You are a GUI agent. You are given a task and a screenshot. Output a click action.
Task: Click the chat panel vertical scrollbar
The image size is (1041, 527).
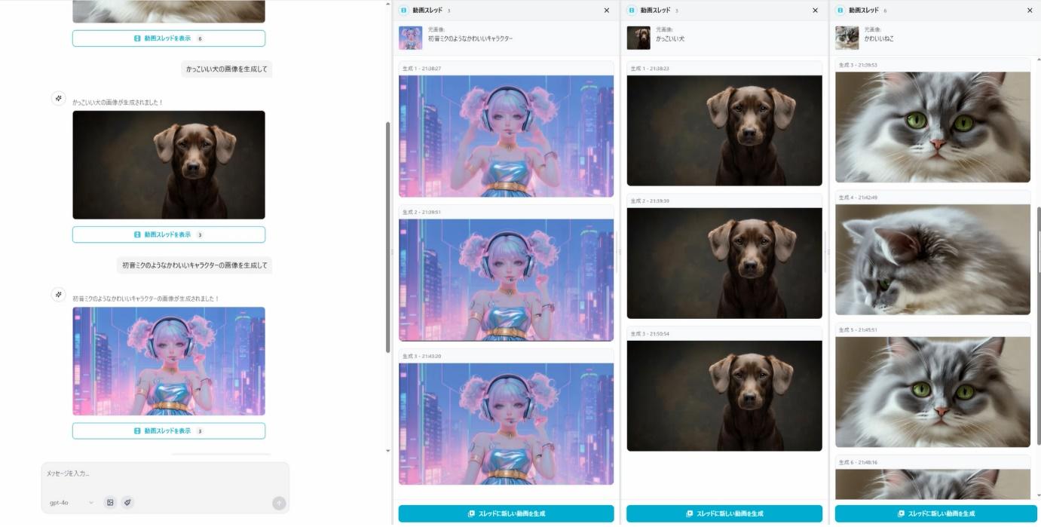[388, 234]
